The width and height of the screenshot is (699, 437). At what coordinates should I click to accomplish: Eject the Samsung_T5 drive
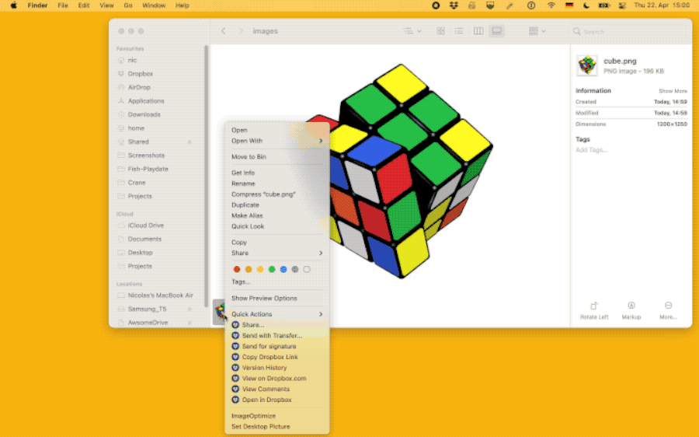[x=190, y=309]
